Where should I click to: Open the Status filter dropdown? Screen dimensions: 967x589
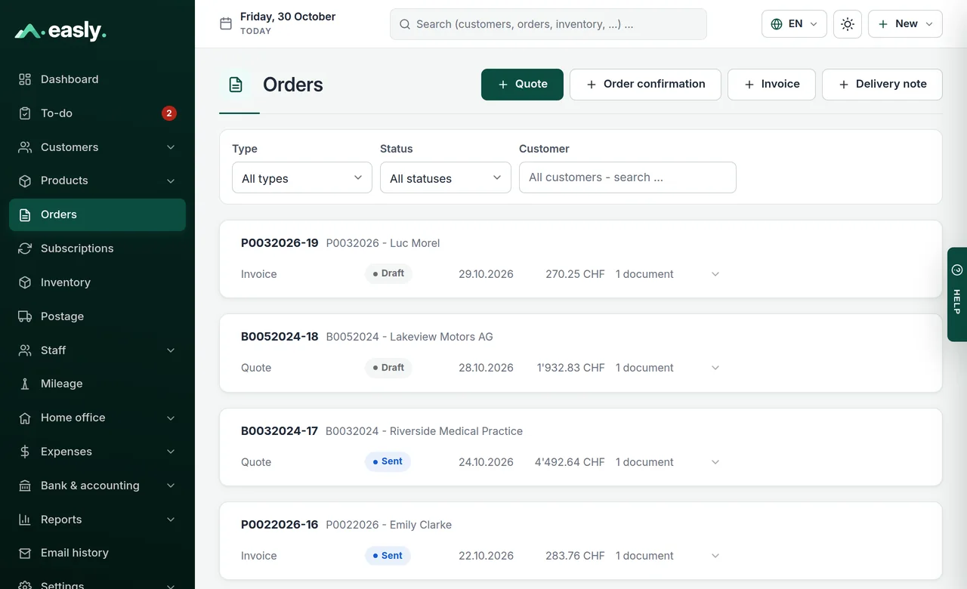click(446, 177)
